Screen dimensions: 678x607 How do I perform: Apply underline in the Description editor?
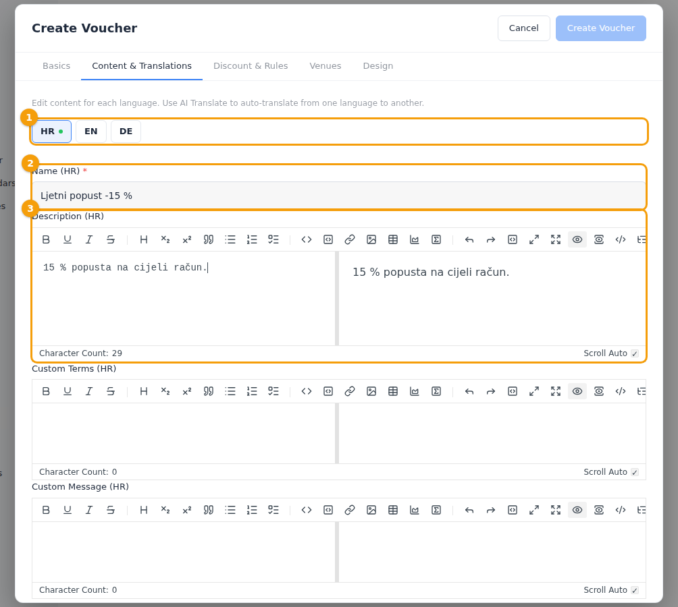click(x=68, y=239)
